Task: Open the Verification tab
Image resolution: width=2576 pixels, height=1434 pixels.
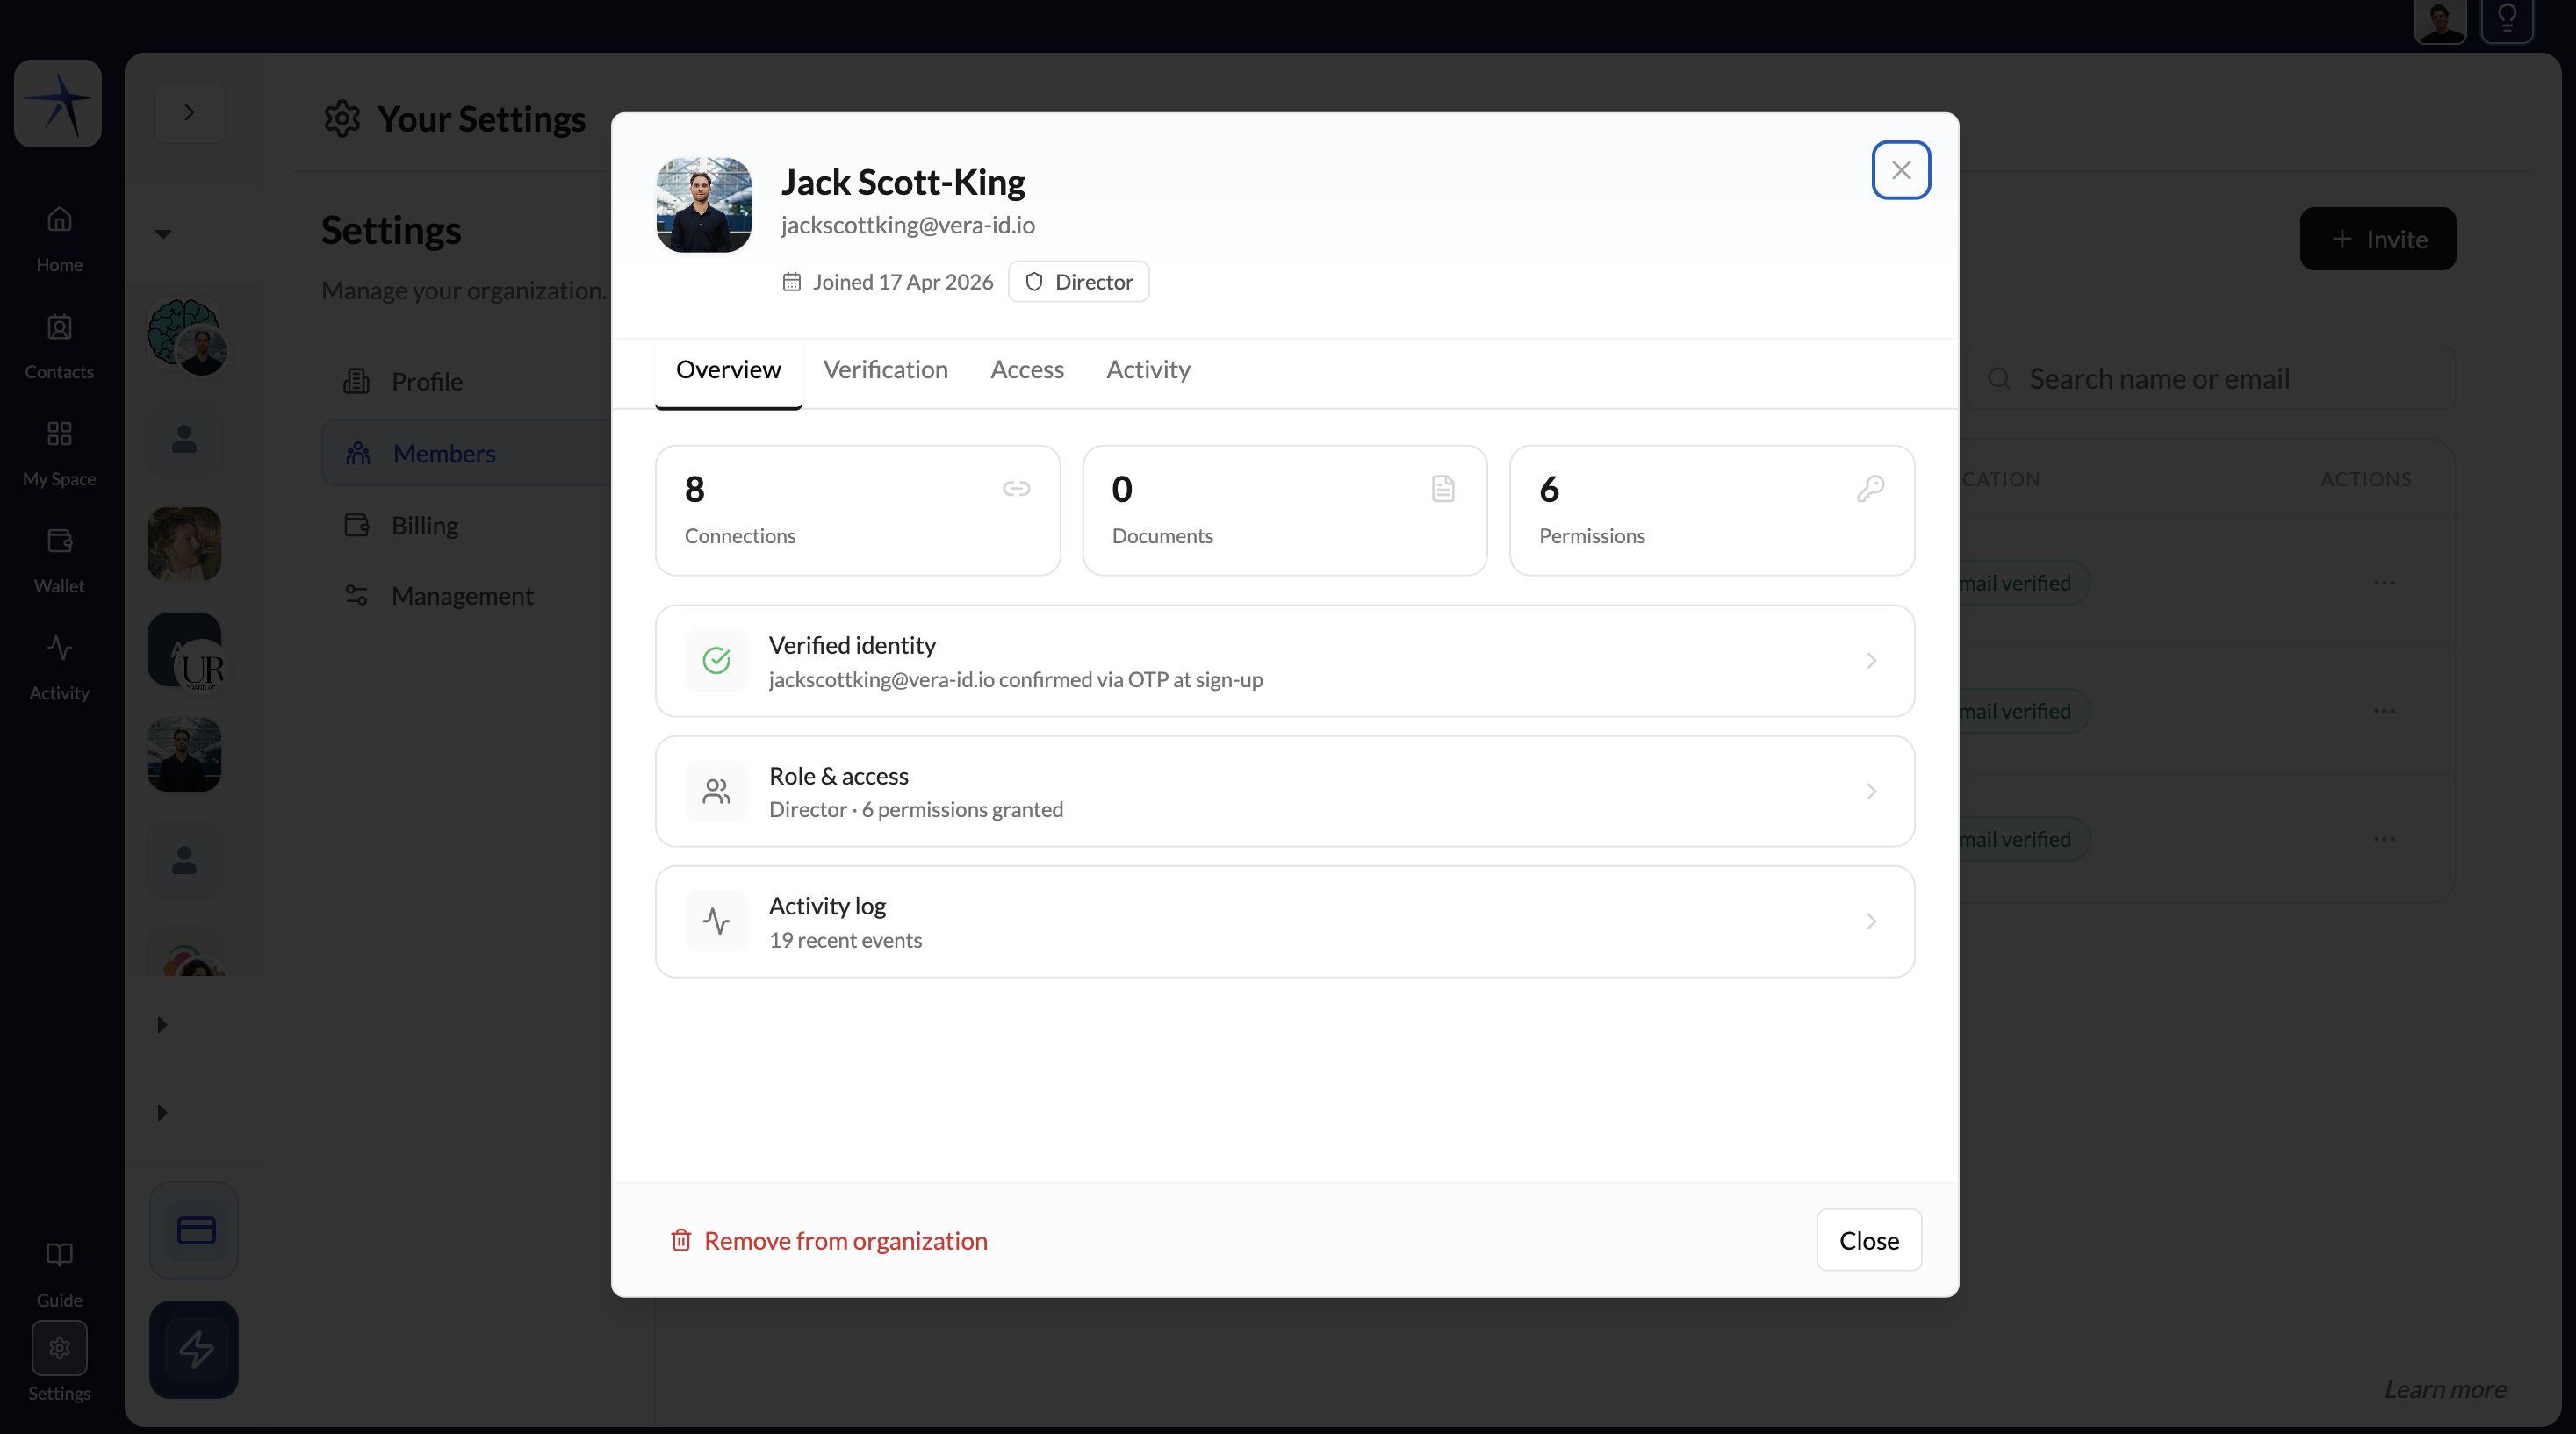Action: click(x=885, y=369)
